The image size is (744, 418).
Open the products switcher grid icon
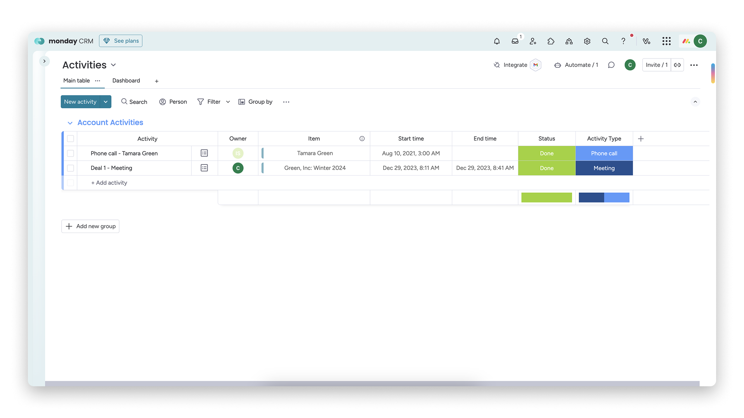pyautogui.click(x=666, y=41)
